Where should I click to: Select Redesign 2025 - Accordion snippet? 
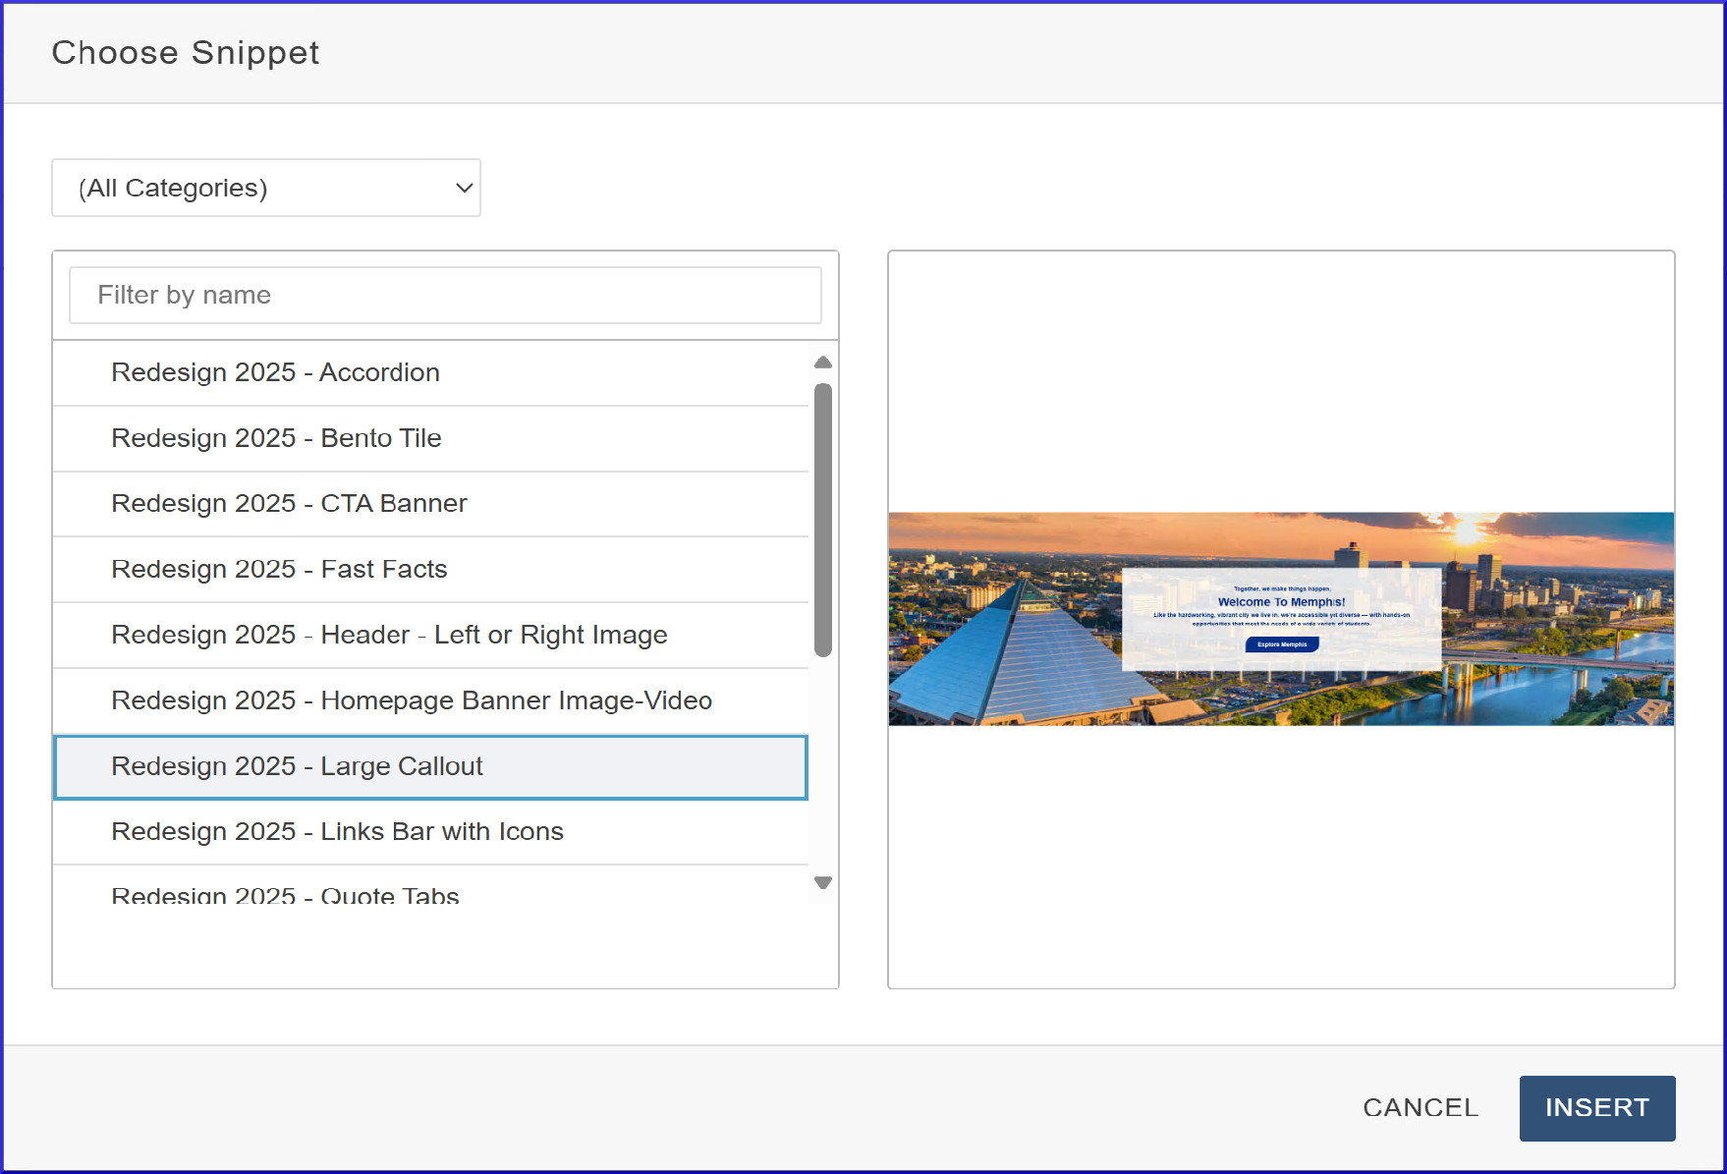pyautogui.click(x=275, y=372)
